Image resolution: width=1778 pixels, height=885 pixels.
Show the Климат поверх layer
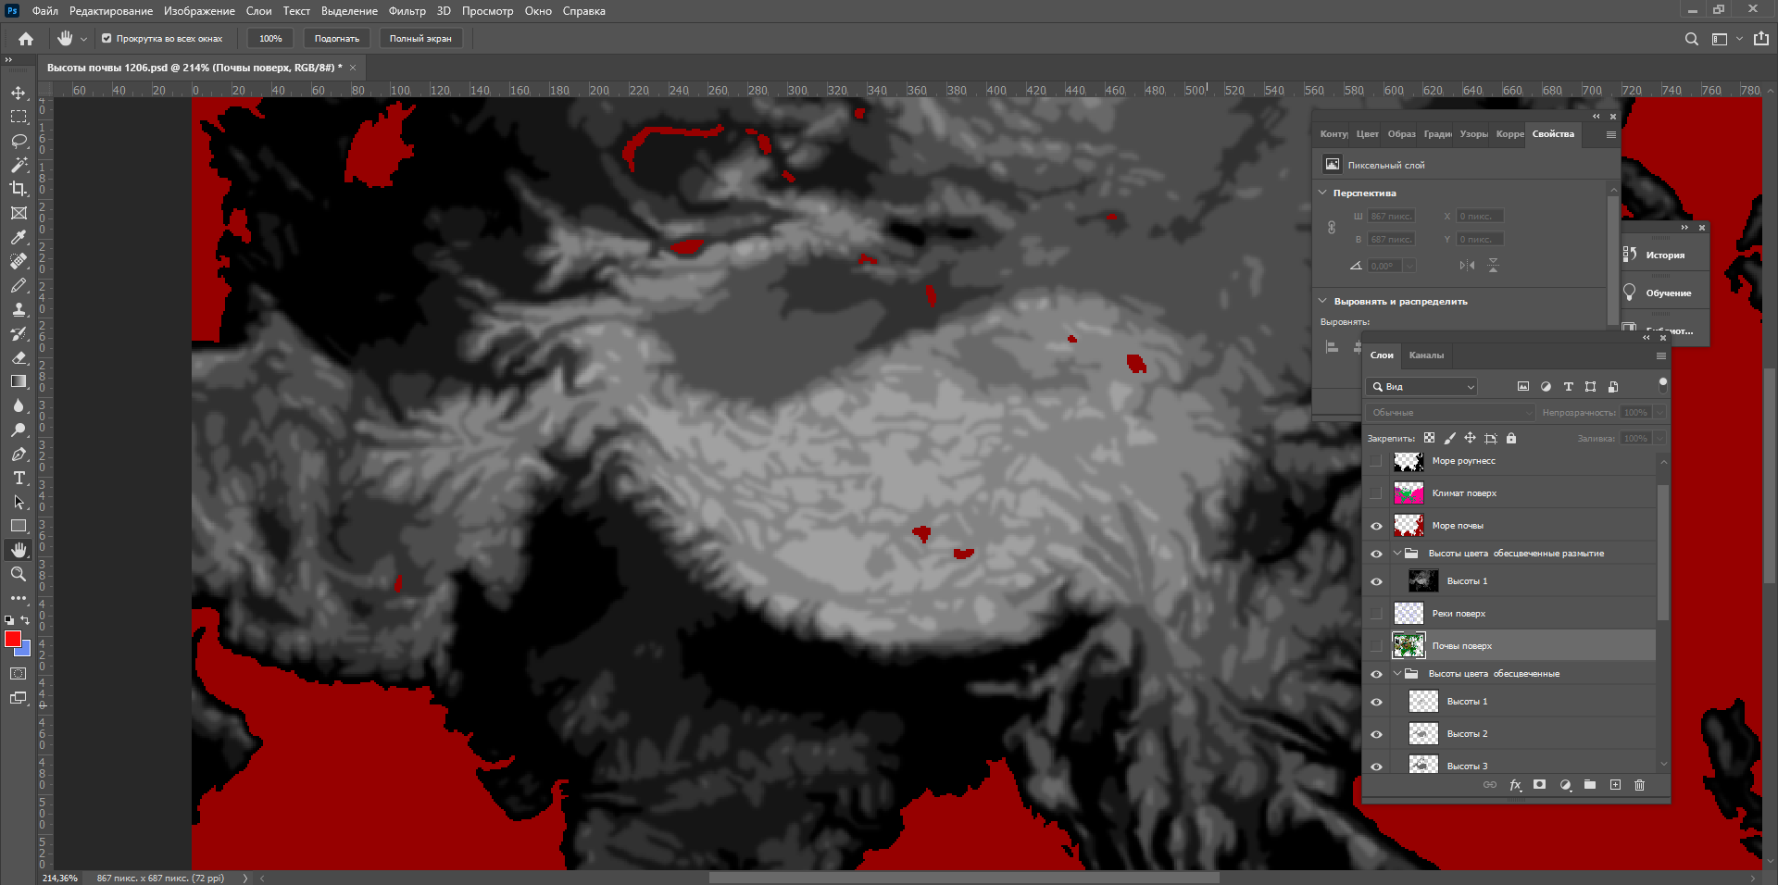pos(1376,493)
